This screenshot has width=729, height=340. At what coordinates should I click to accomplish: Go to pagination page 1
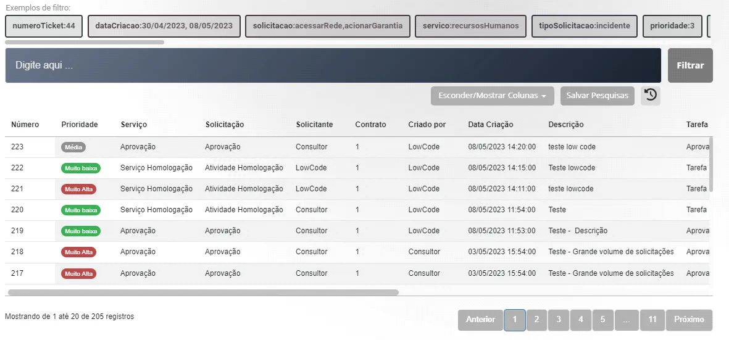coord(515,320)
